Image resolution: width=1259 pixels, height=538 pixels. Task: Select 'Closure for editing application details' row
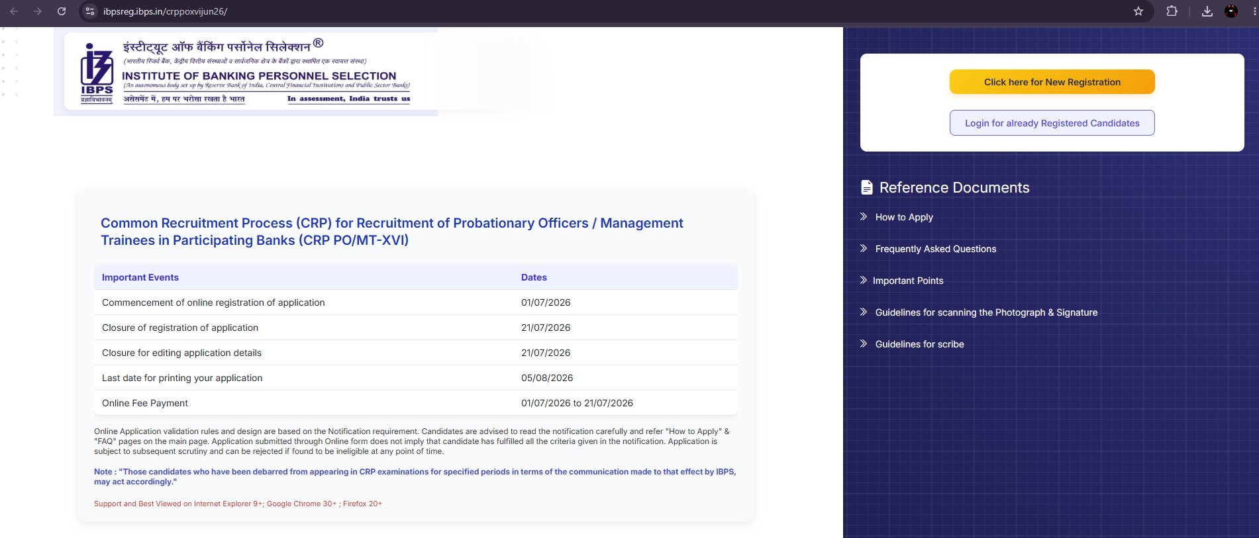click(x=416, y=353)
